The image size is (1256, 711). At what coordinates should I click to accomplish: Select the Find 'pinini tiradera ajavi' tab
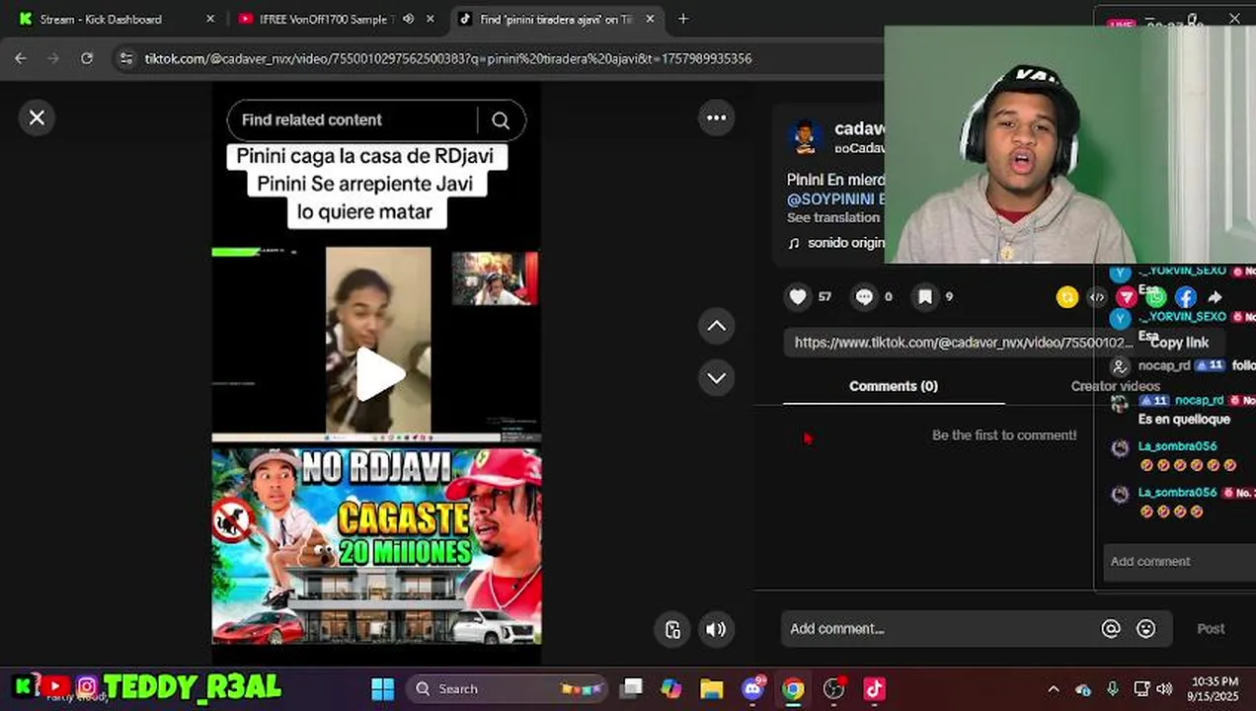(x=555, y=19)
